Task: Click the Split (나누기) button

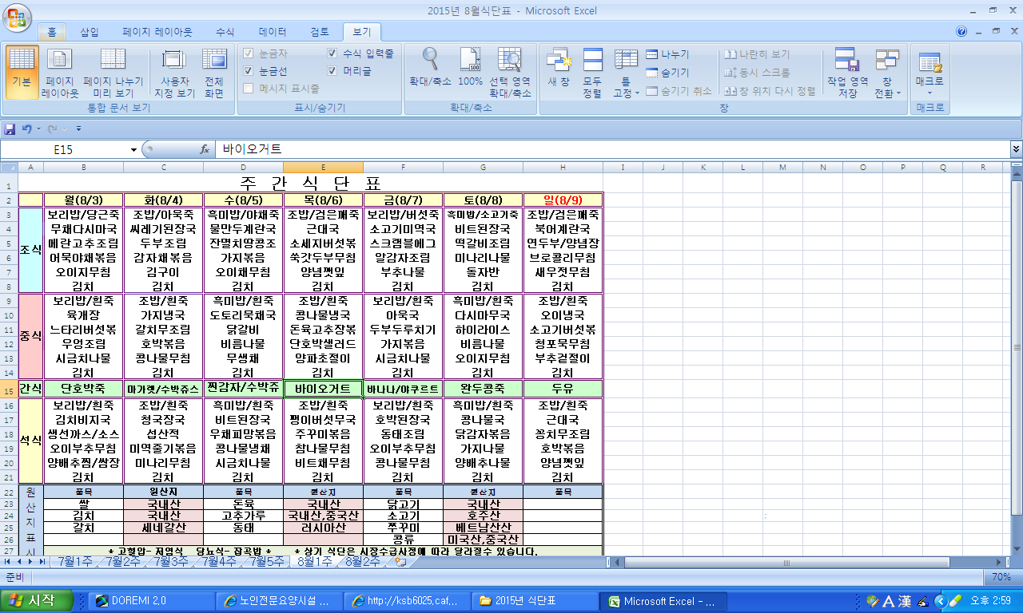Action: pos(667,54)
